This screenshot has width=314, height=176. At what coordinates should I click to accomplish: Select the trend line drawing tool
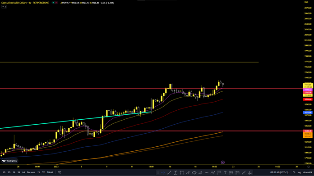point(169,172)
